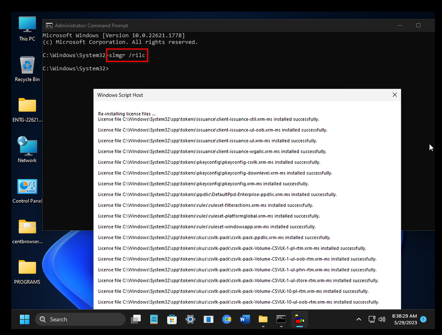This screenshot has height=335, width=442.
Task: Click the empty C:\Windows\System32> prompt
Action: point(75,68)
